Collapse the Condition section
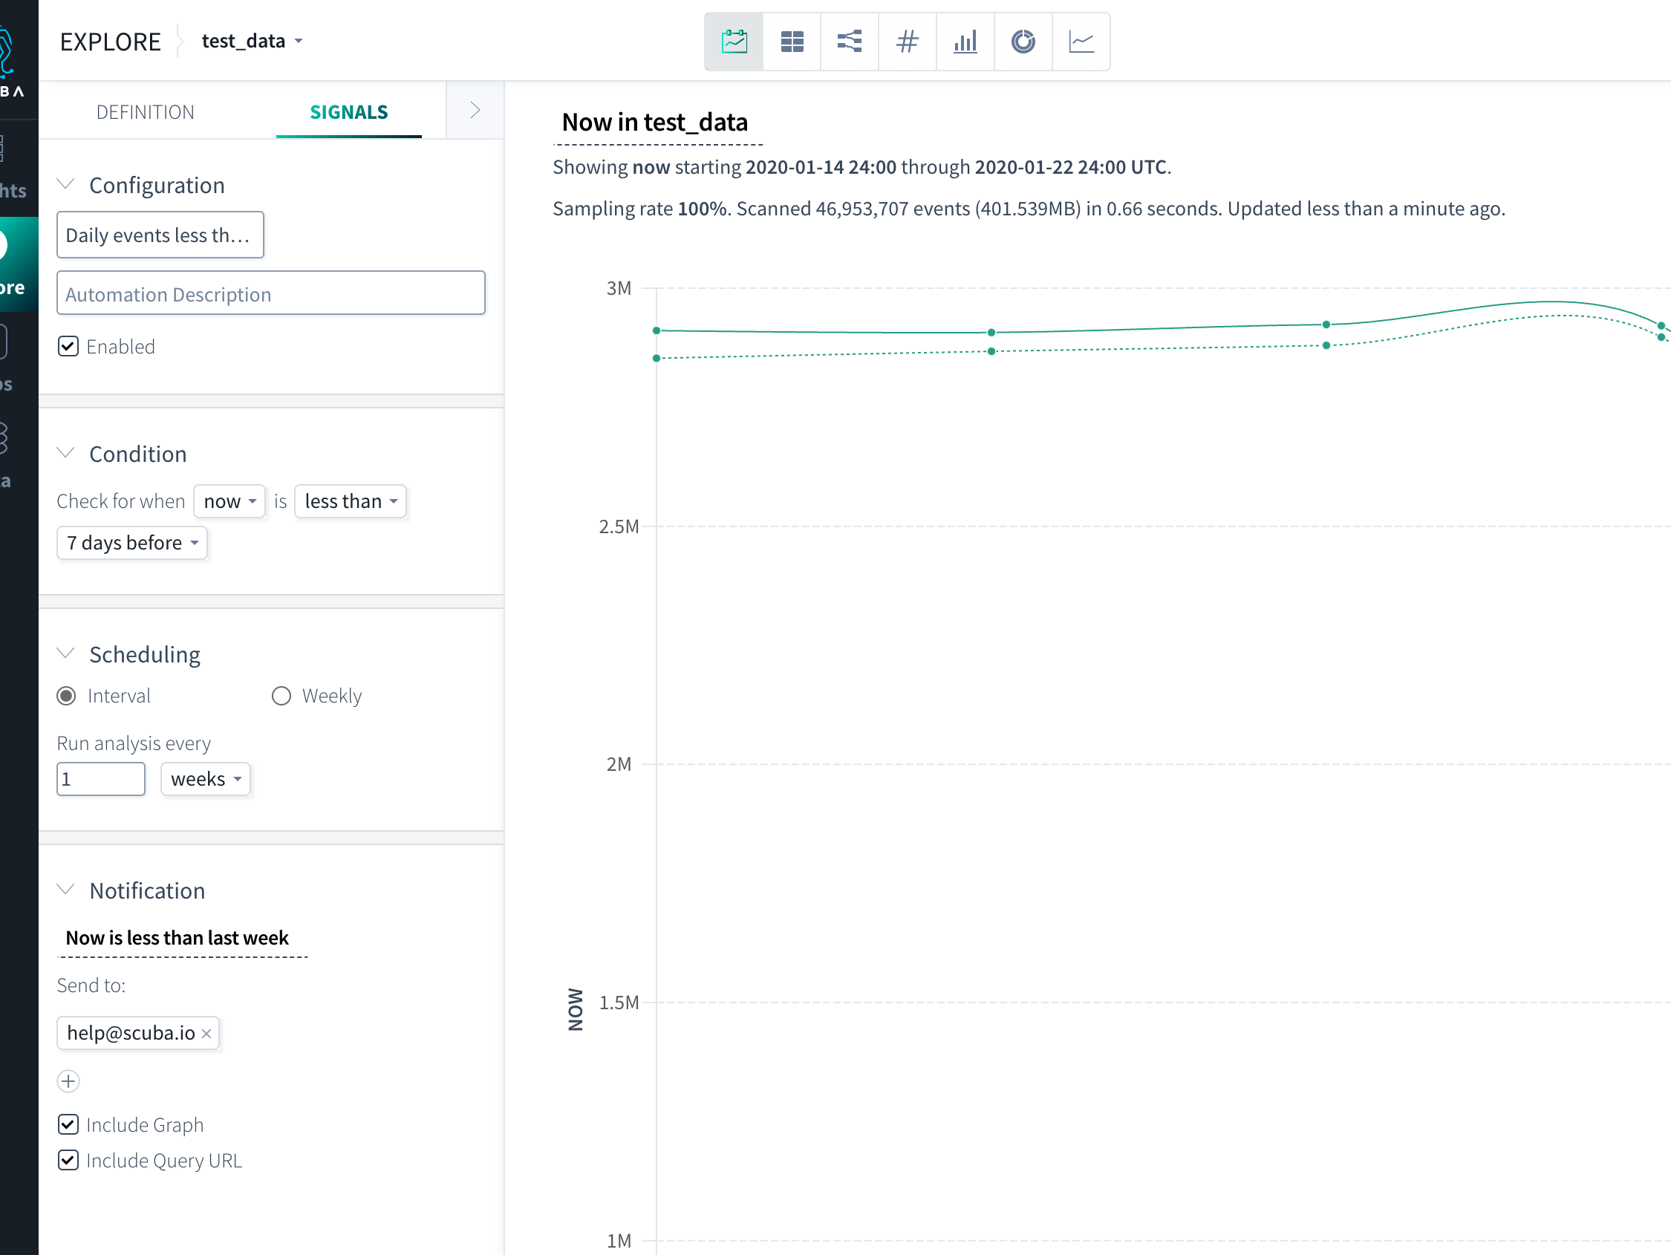This screenshot has width=1671, height=1255. tap(65, 452)
